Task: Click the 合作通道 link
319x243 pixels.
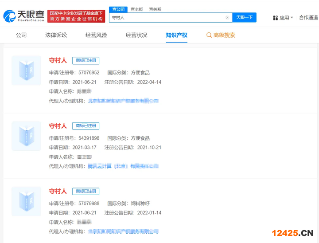Action: tap(308, 18)
